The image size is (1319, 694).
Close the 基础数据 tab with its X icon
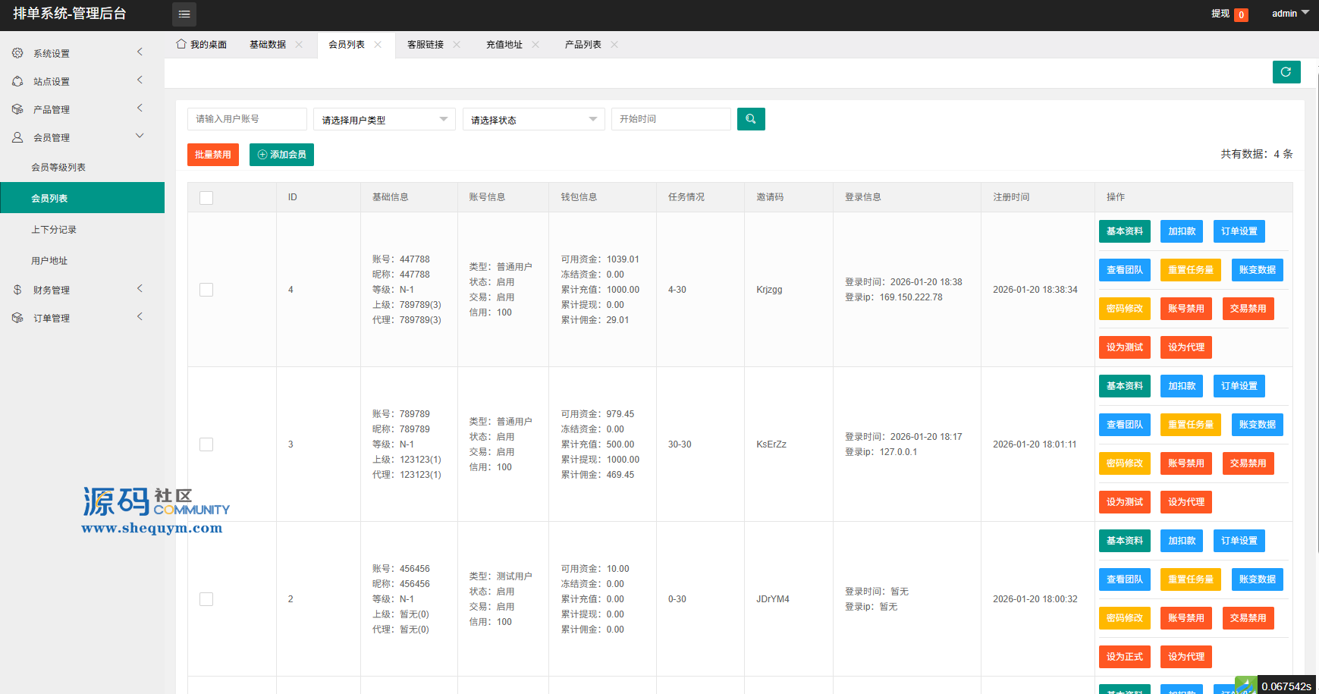click(x=299, y=45)
